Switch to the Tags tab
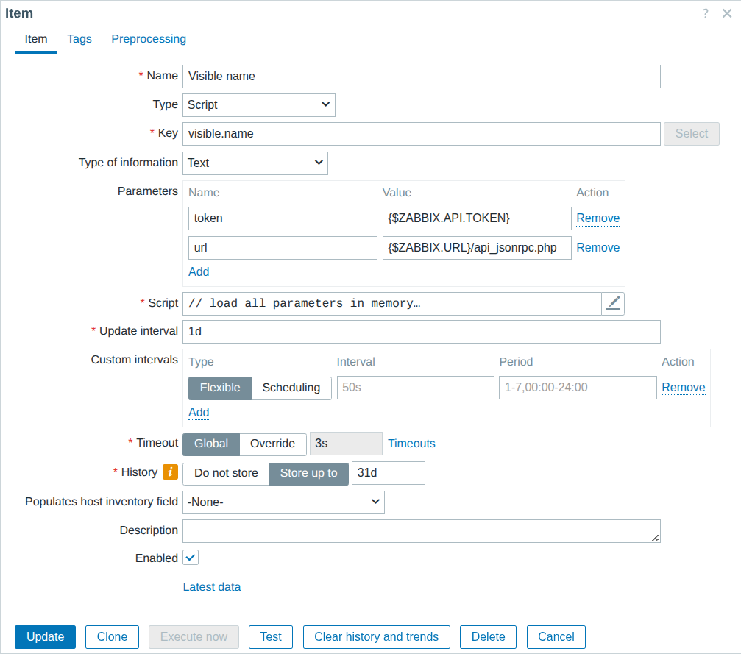 tap(79, 39)
